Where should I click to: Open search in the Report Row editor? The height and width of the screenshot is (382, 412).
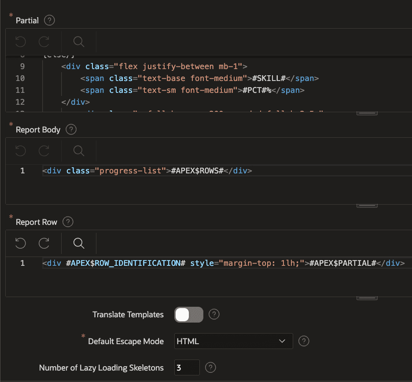(x=78, y=243)
